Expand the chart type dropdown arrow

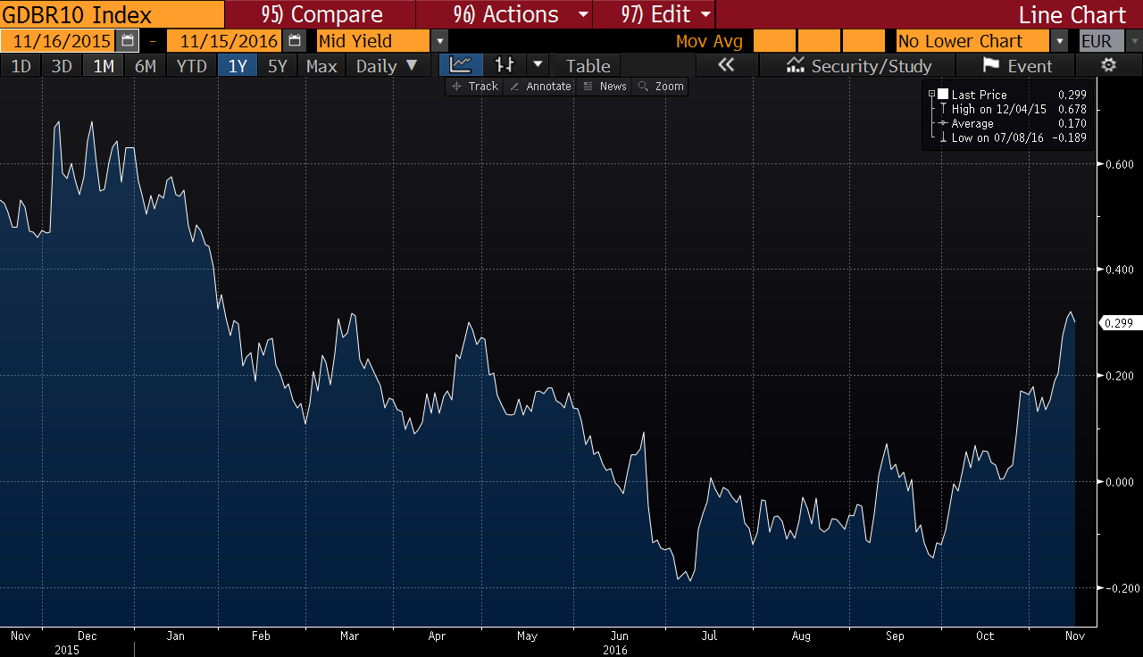click(538, 65)
